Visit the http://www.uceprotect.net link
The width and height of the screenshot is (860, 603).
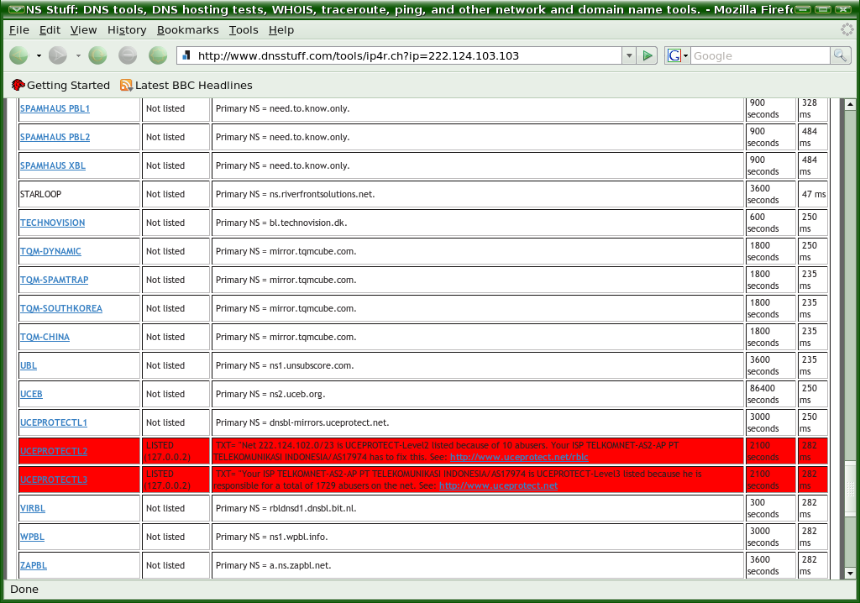coord(499,485)
